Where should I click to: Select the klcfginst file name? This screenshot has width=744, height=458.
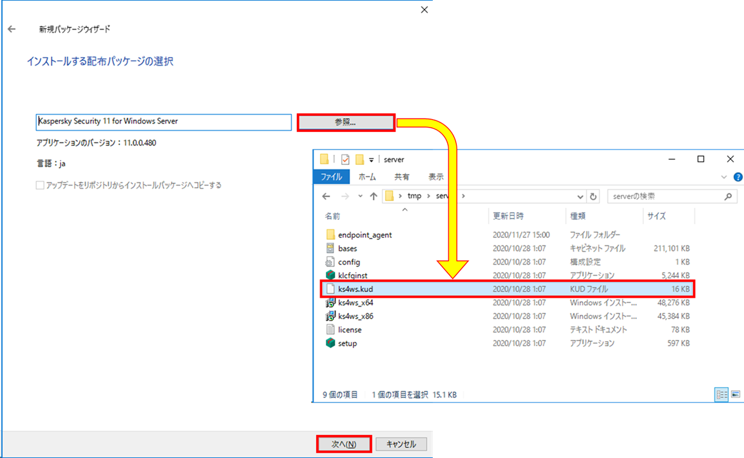click(352, 275)
